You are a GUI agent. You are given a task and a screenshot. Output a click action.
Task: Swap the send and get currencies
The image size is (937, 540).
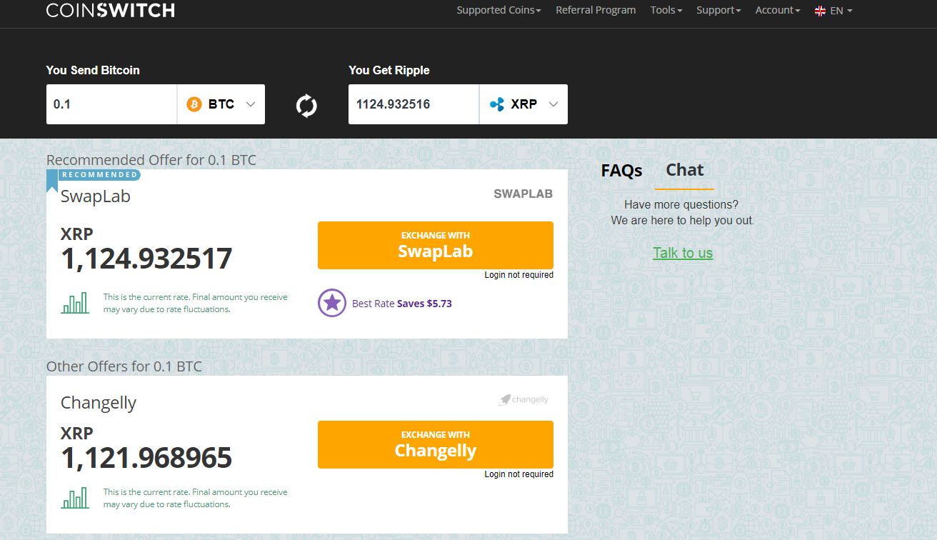[x=306, y=105]
